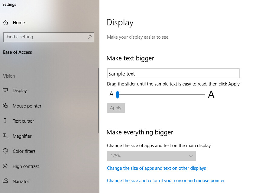Viewport: 262px width, 193px height.
Task: Select the High contrast sun icon
Action: click(x=5, y=166)
